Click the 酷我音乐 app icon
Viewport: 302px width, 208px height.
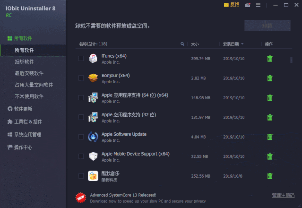(x=93, y=176)
